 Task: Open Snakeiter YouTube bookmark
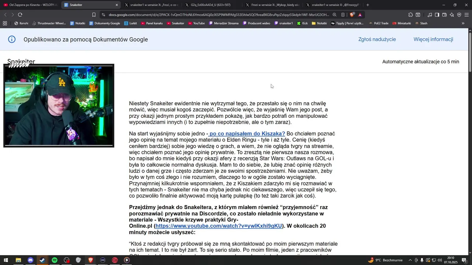click(x=176, y=23)
